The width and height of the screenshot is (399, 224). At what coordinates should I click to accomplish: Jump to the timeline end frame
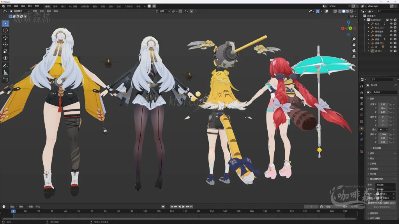click(191, 207)
